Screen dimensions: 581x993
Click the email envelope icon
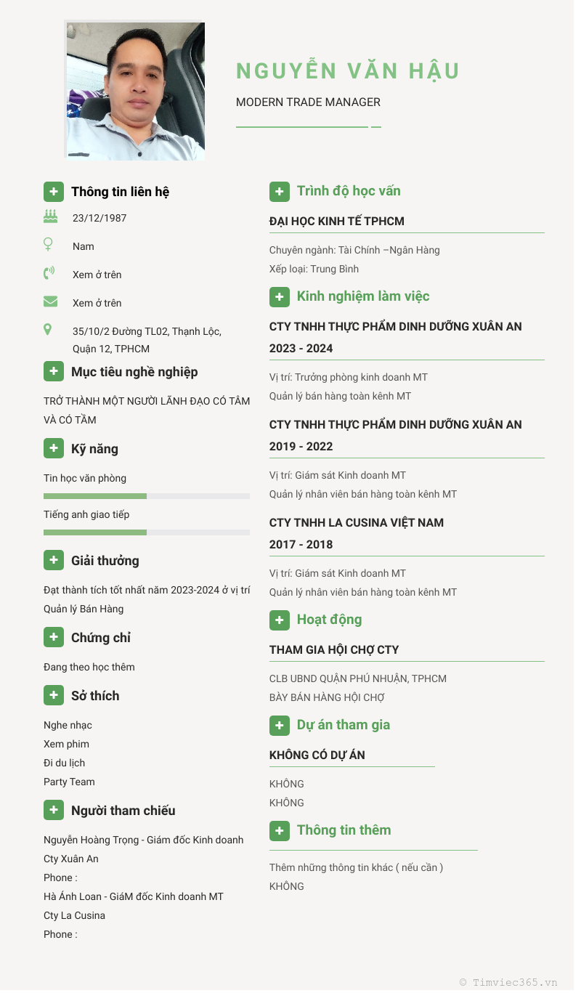[50, 301]
